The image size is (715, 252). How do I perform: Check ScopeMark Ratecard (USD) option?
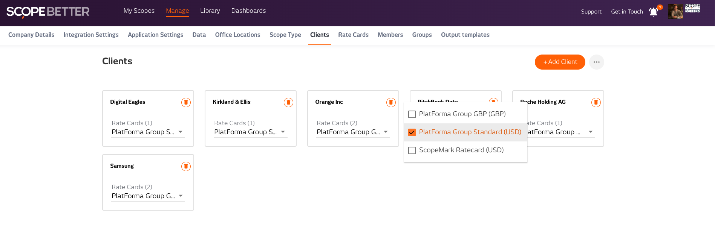point(412,150)
